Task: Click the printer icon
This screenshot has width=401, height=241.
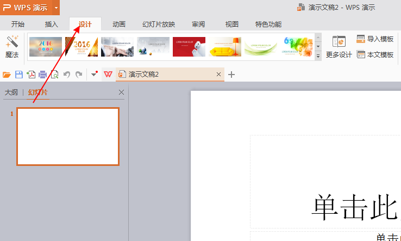Action: coord(42,75)
